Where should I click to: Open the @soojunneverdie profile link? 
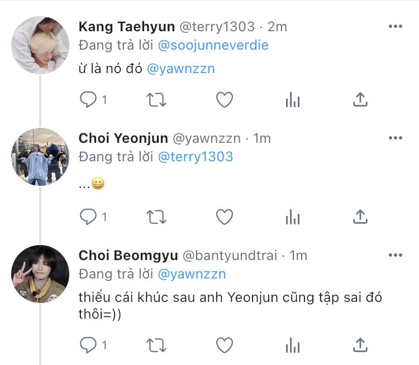213,45
